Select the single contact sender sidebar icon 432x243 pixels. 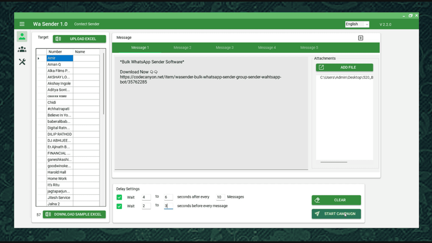click(22, 36)
